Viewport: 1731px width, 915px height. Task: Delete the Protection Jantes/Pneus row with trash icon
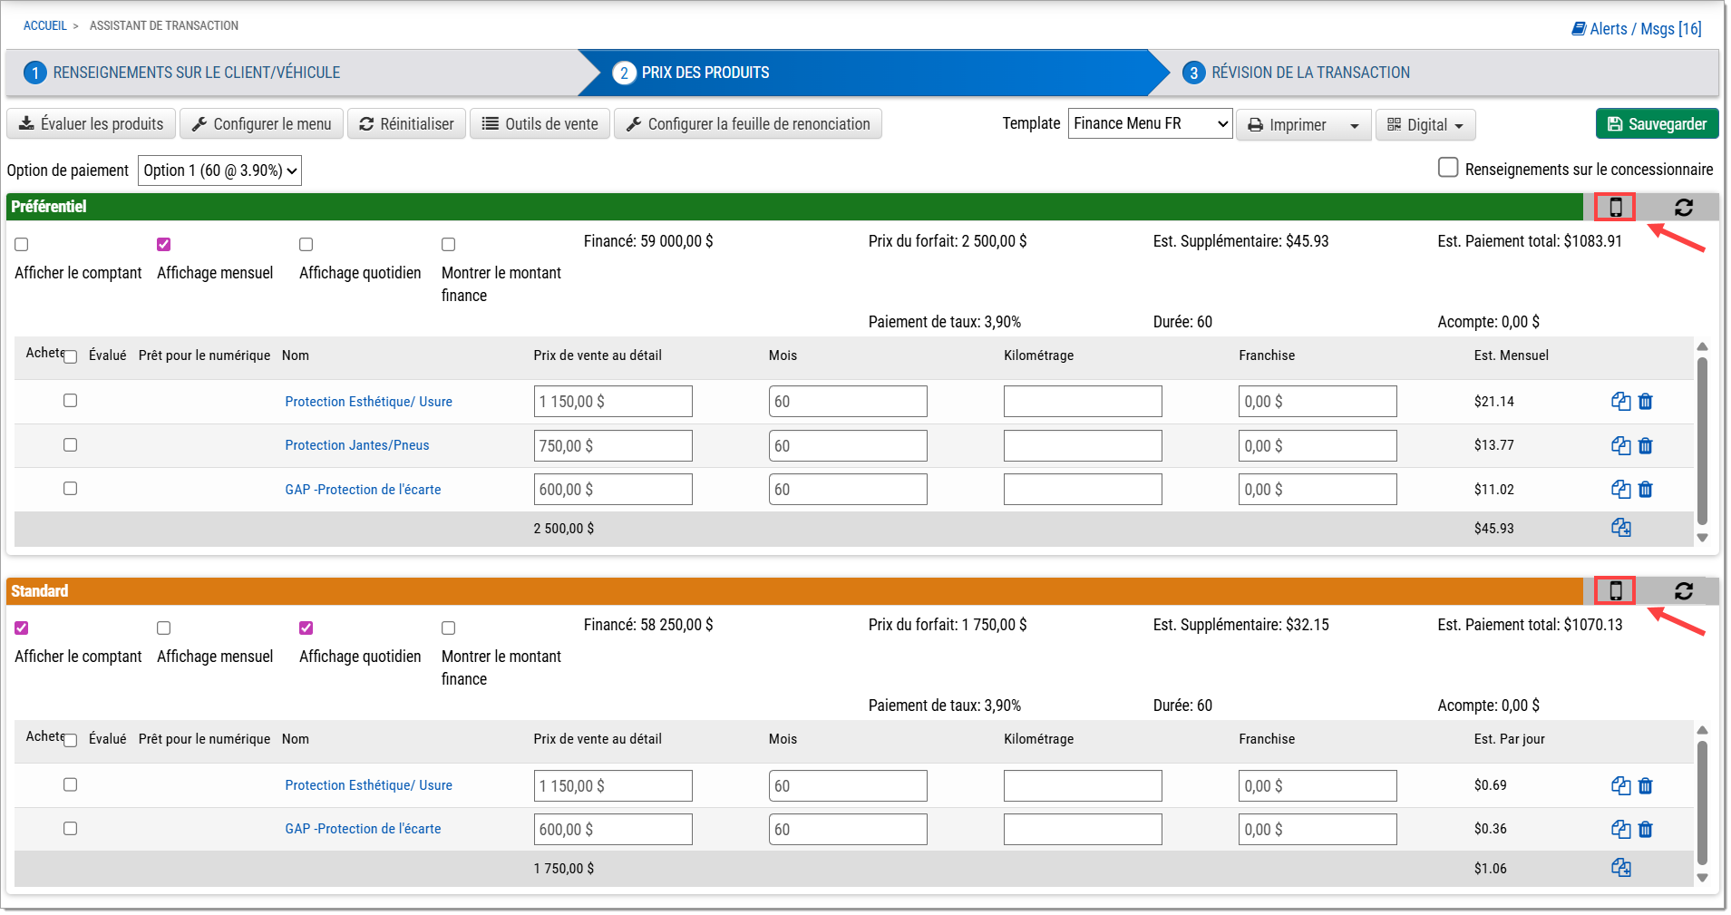click(x=1645, y=446)
